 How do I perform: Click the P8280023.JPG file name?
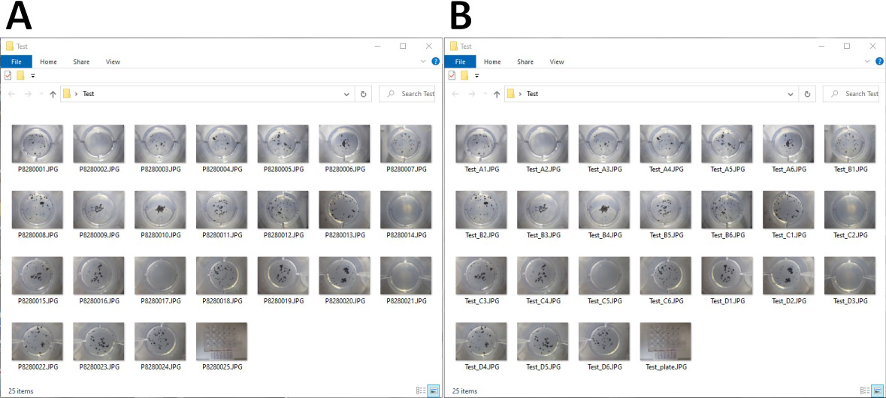coord(99,367)
